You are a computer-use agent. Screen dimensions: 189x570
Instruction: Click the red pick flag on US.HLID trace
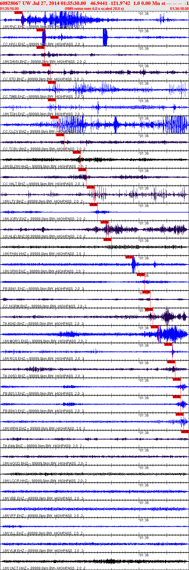pyautogui.click(x=105, y=222)
